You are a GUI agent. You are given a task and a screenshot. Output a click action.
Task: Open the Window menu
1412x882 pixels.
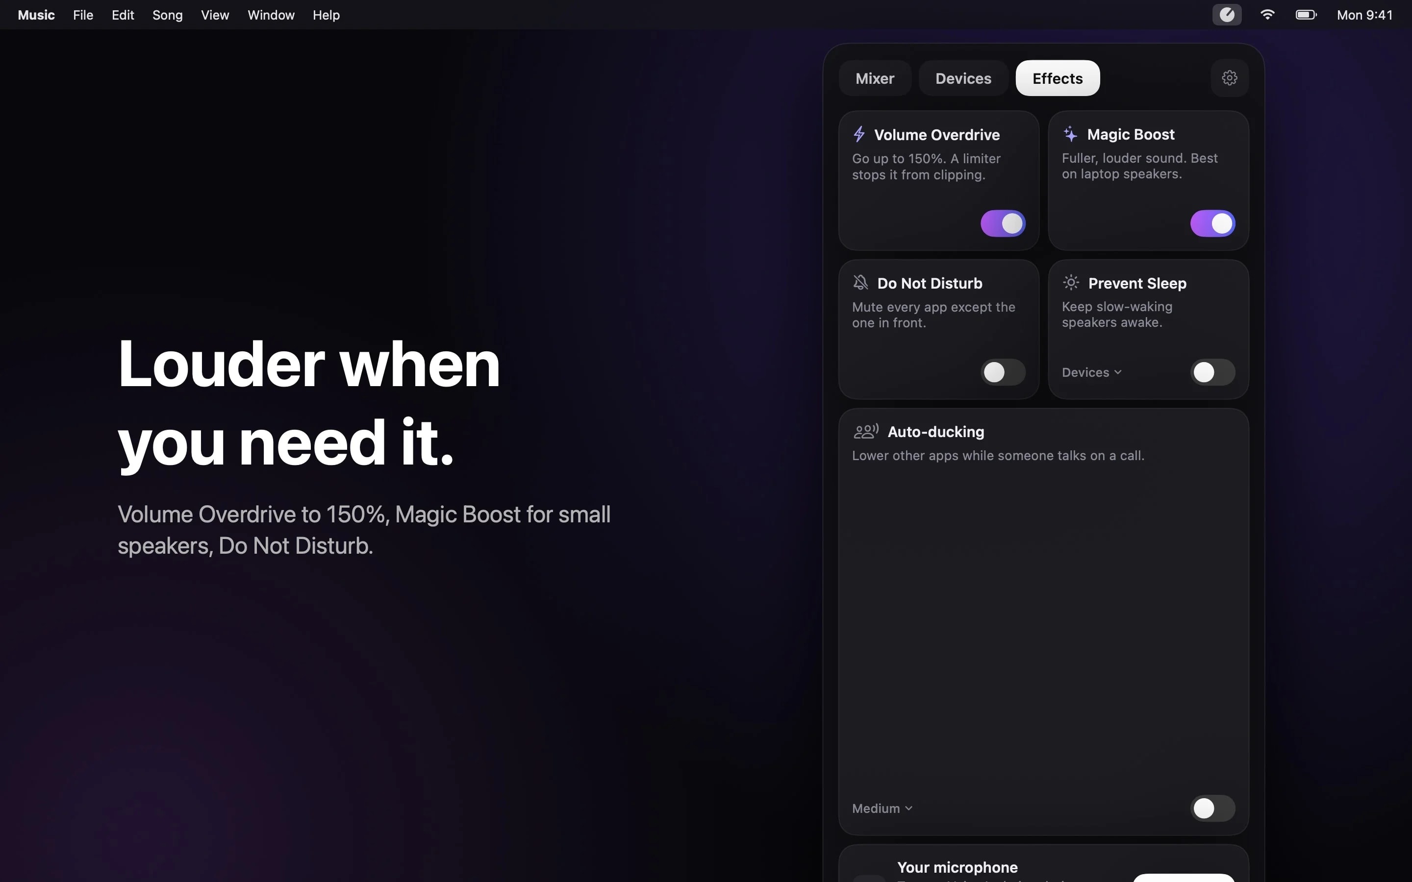click(271, 15)
